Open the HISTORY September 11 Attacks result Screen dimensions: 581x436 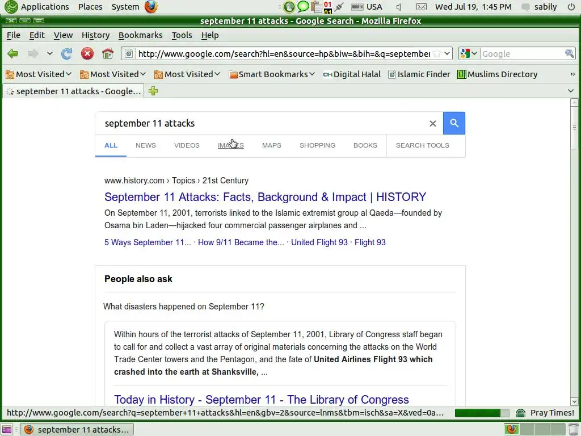point(266,197)
